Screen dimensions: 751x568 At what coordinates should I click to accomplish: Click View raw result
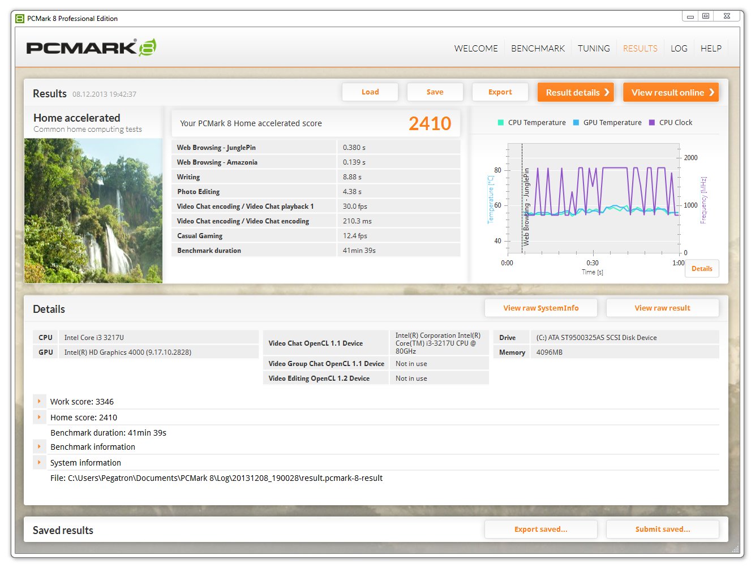click(663, 308)
